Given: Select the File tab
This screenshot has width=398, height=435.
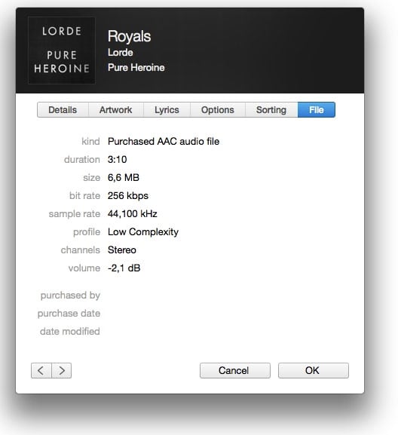Looking at the screenshot, I should pyautogui.click(x=317, y=110).
